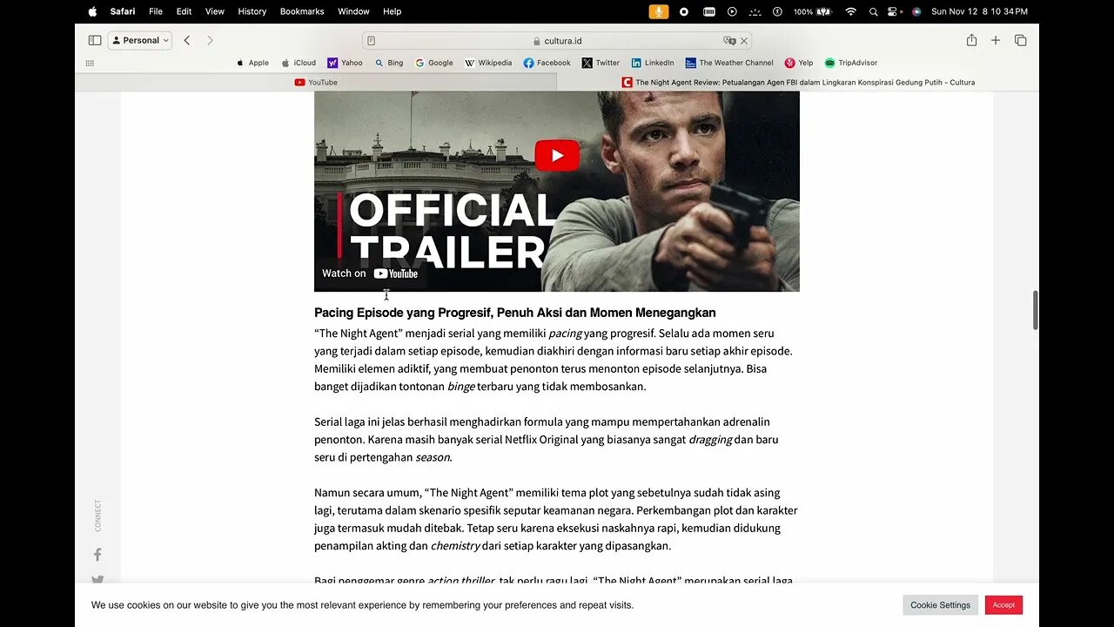Click the play circle menu bar icon

pyautogui.click(x=732, y=11)
